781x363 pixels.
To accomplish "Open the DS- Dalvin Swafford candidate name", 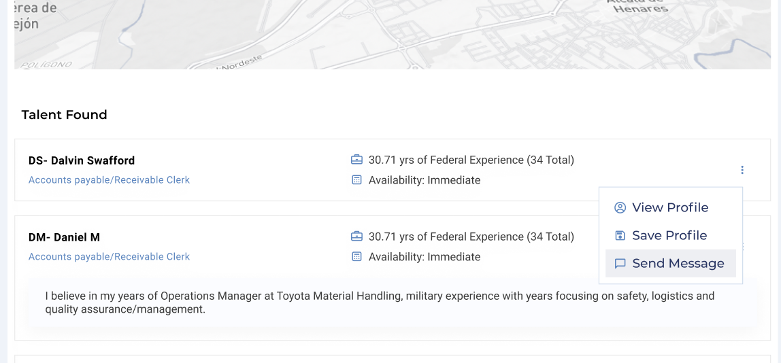I will (82, 160).
